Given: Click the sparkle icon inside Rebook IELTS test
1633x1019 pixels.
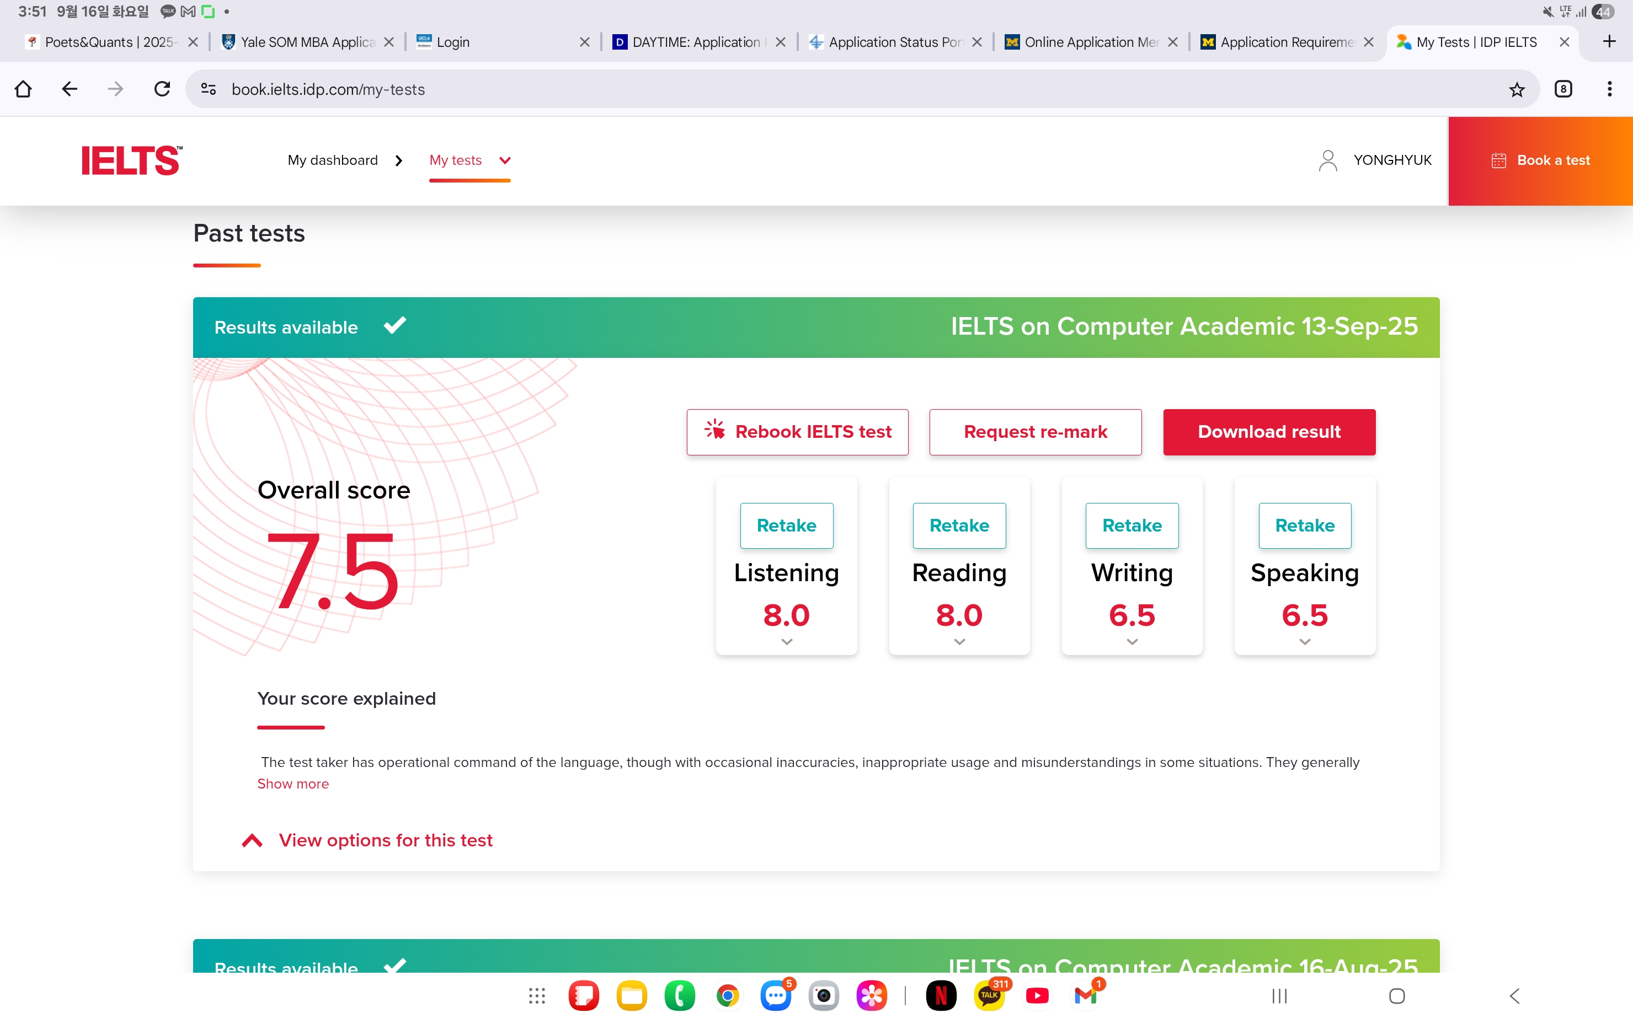Looking at the screenshot, I should 714,431.
